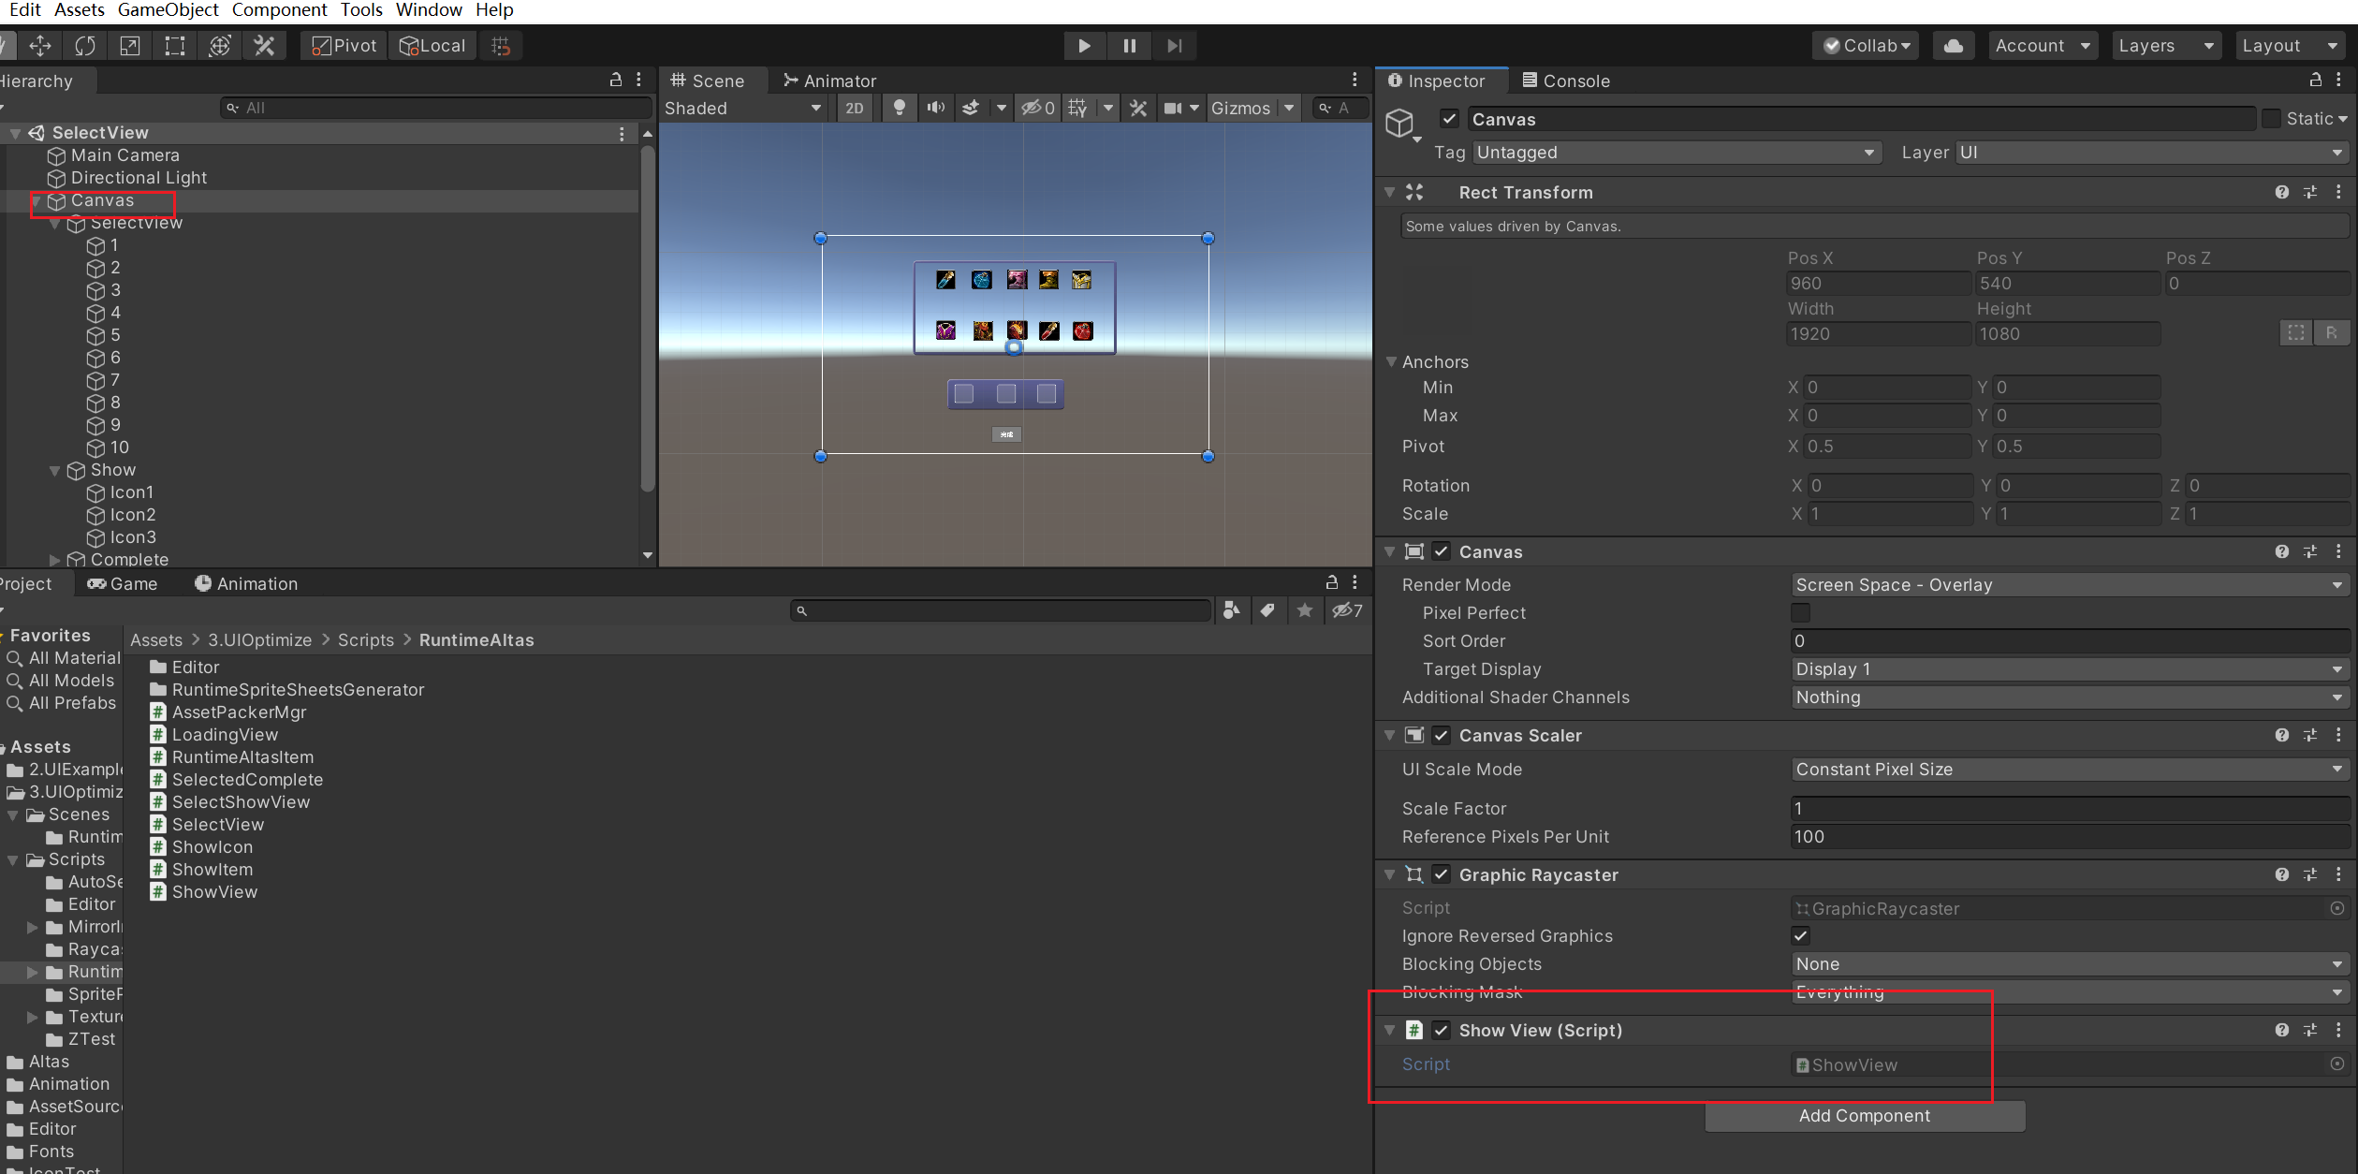Viewport: 2358px width, 1174px height.
Task: Open Collab button
Action: pyautogui.click(x=1866, y=46)
